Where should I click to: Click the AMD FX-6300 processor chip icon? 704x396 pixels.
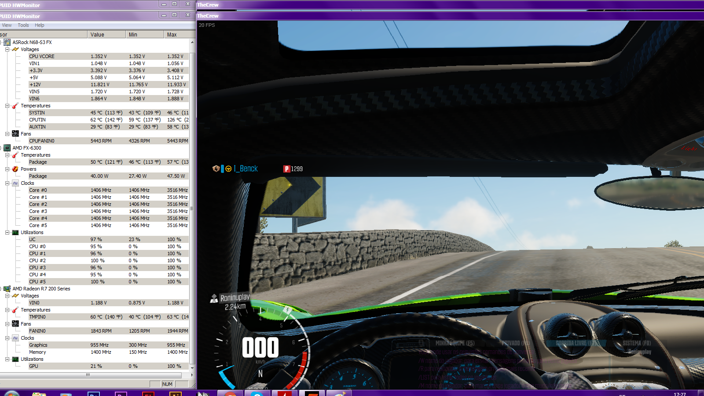(x=7, y=148)
